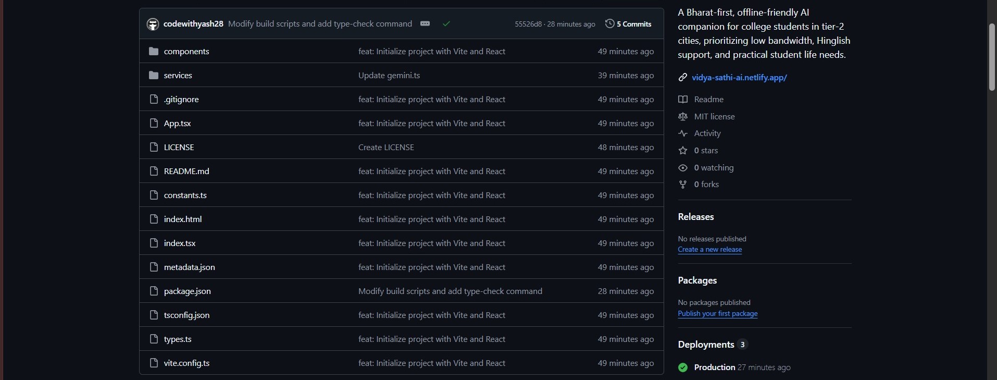The width and height of the screenshot is (997, 380).
Task: Open the header commit message 'Modify build scripts'
Action: pyautogui.click(x=320, y=24)
